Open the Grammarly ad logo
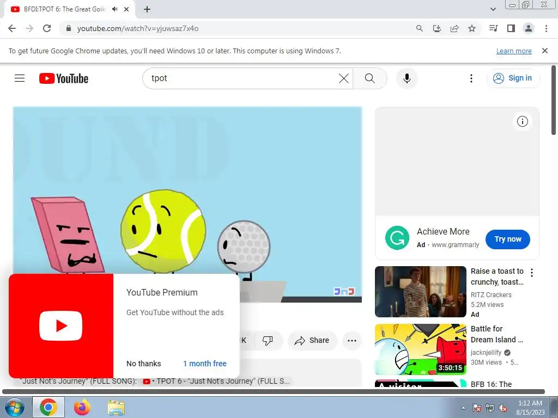Viewport: 558px width, 418px height. click(397, 238)
